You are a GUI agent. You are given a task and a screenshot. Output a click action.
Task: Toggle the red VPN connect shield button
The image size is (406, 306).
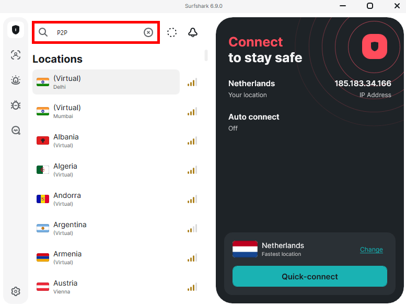click(x=375, y=46)
